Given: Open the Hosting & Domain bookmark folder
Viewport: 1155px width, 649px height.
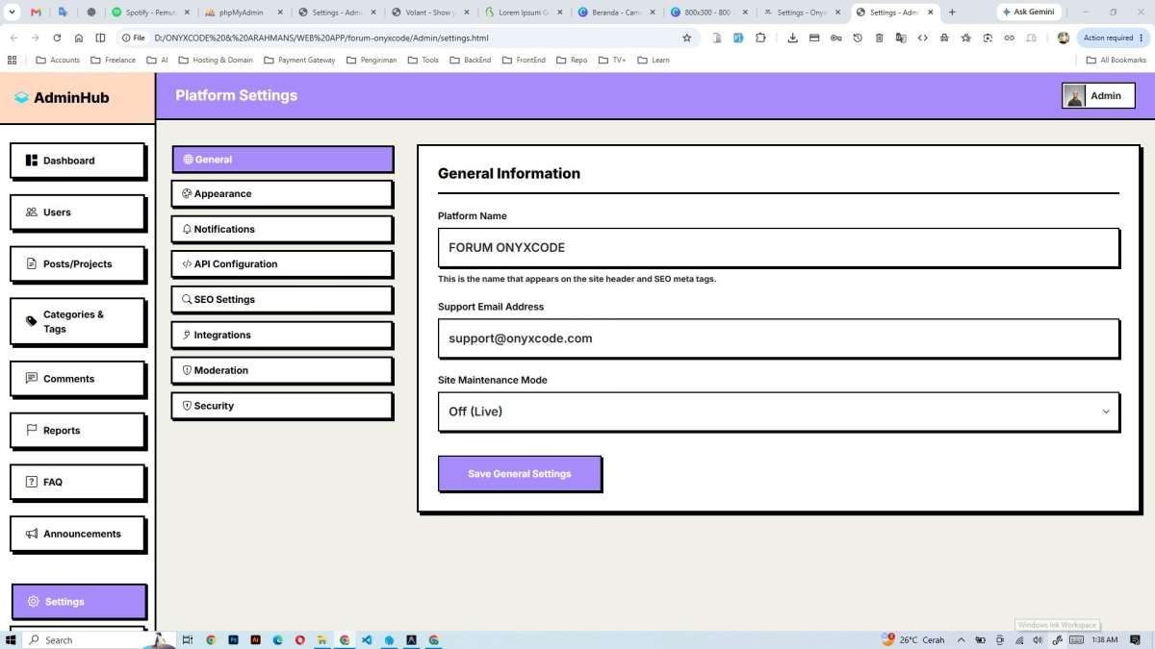Looking at the screenshot, I should coord(217,60).
